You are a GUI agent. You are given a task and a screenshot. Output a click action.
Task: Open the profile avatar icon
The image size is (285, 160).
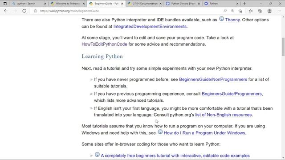click(269, 11)
